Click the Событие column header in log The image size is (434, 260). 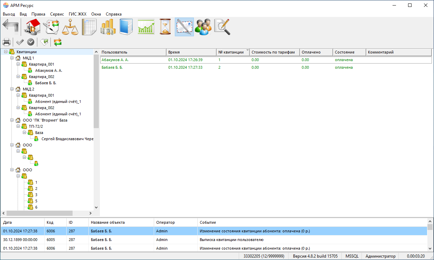coord(312,222)
